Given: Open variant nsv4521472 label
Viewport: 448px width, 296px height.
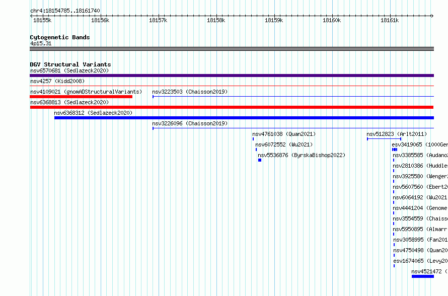Looking at the screenshot, I should 430,271.
